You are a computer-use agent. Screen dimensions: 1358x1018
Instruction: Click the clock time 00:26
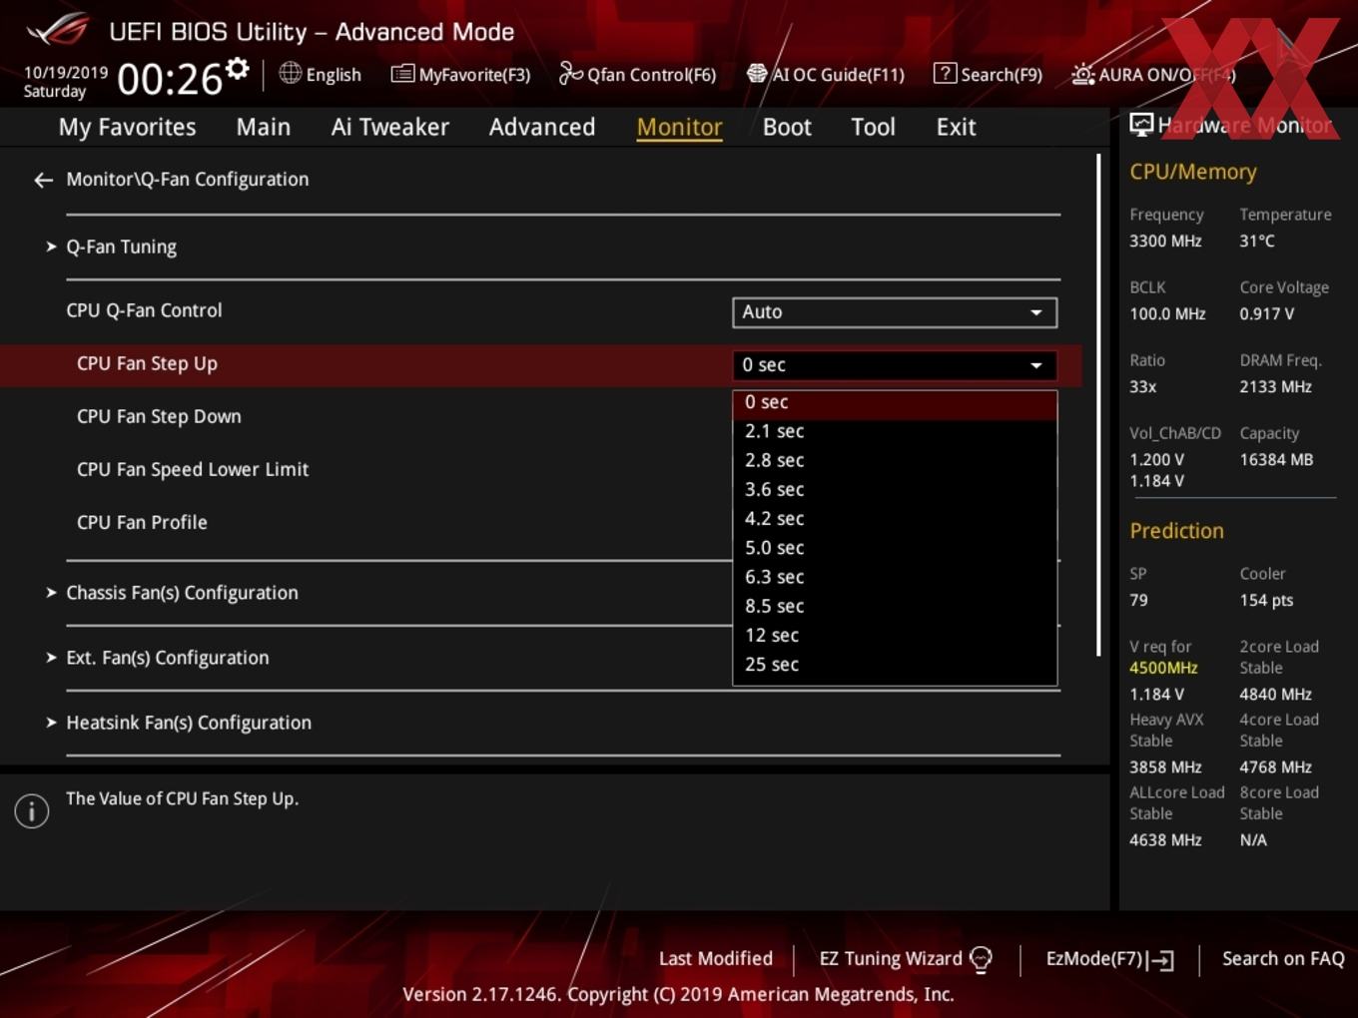pyautogui.click(x=170, y=78)
